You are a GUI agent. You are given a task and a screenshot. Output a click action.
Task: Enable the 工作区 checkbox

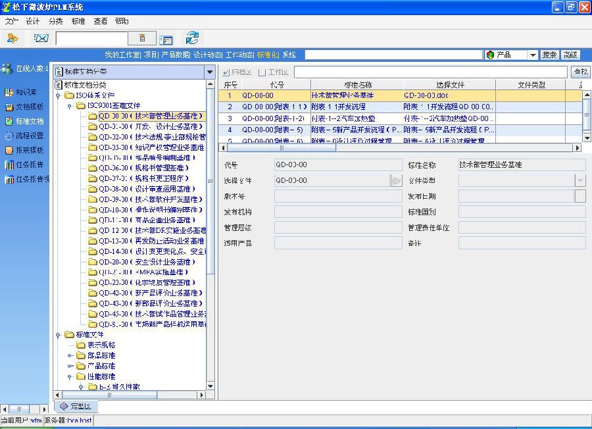click(262, 72)
